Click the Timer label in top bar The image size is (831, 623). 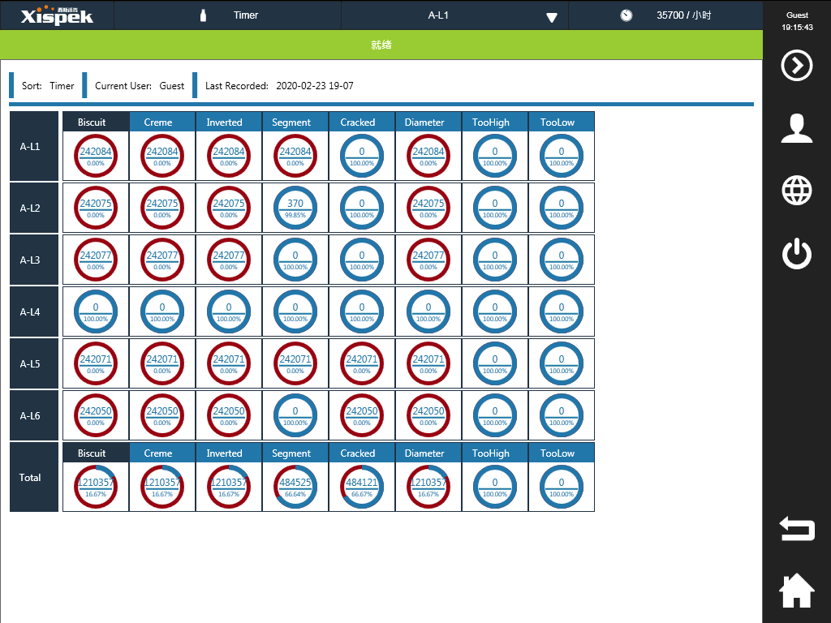tap(246, 15)
